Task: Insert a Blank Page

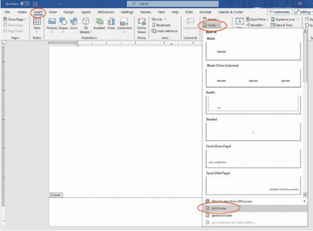Action: 13,25
